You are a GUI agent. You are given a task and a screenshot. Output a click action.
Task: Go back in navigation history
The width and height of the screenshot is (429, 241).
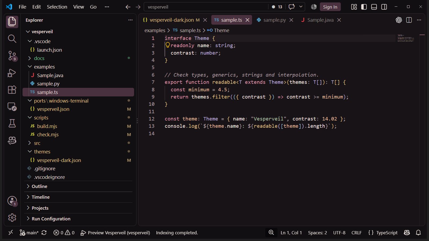(x=128, y=7)
